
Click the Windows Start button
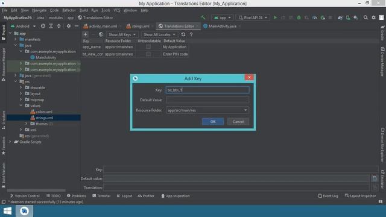point(7,211)
